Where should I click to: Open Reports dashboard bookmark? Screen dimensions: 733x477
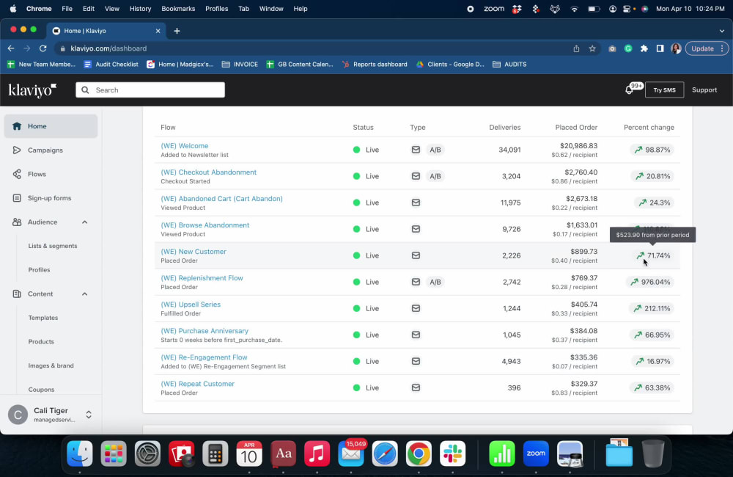click(x=375, y=64)
